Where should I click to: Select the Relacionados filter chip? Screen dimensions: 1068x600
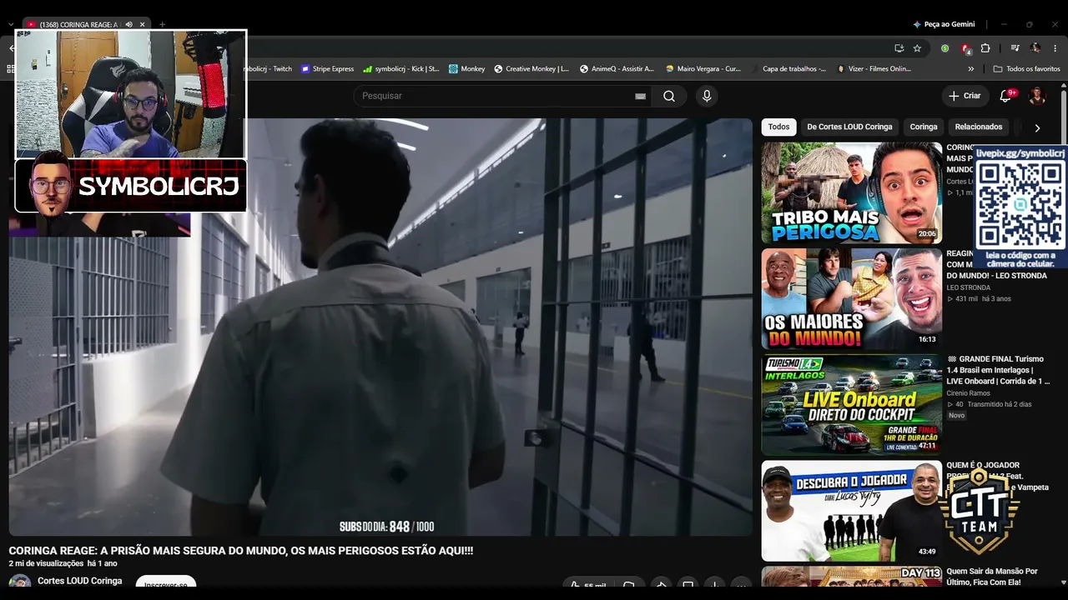[x=979, y=127]
